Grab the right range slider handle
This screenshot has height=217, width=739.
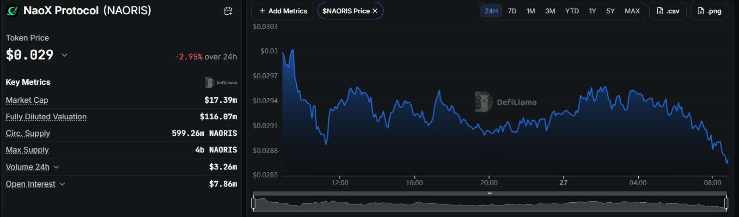(726, 203)
